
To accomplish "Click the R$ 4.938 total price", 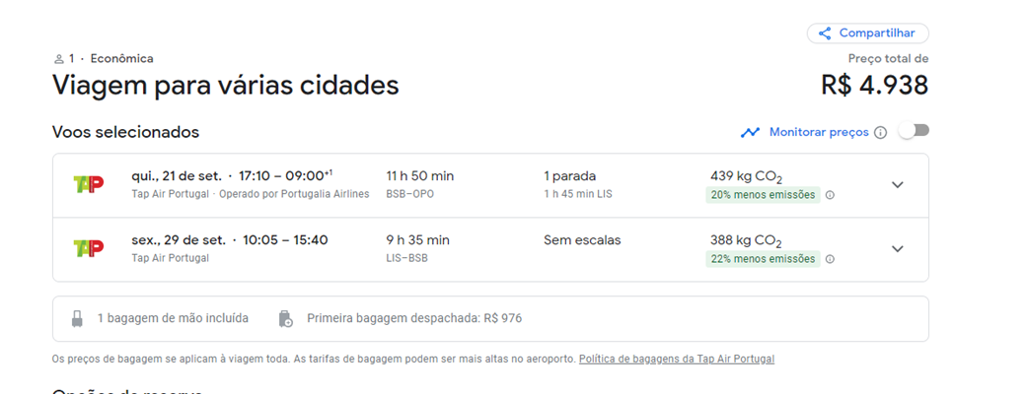I will (x=874, y=86).
